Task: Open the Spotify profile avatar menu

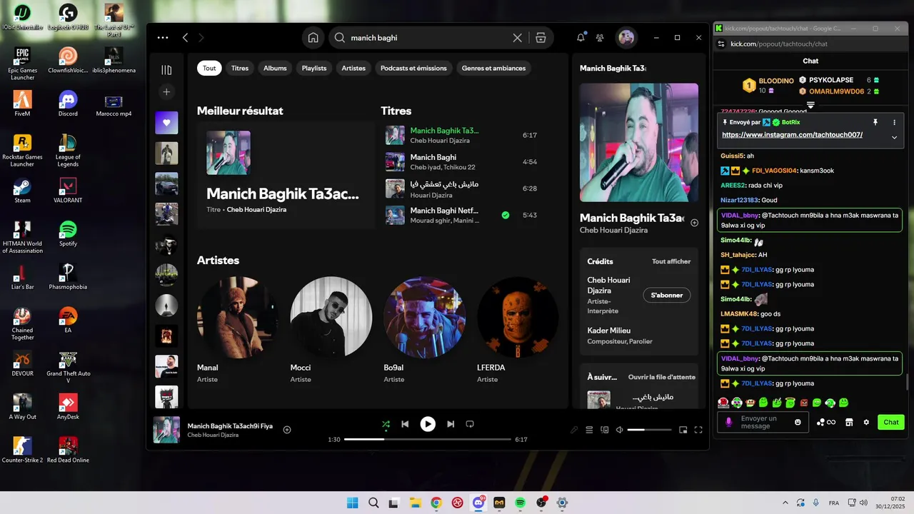Action: tap(626, 38)
